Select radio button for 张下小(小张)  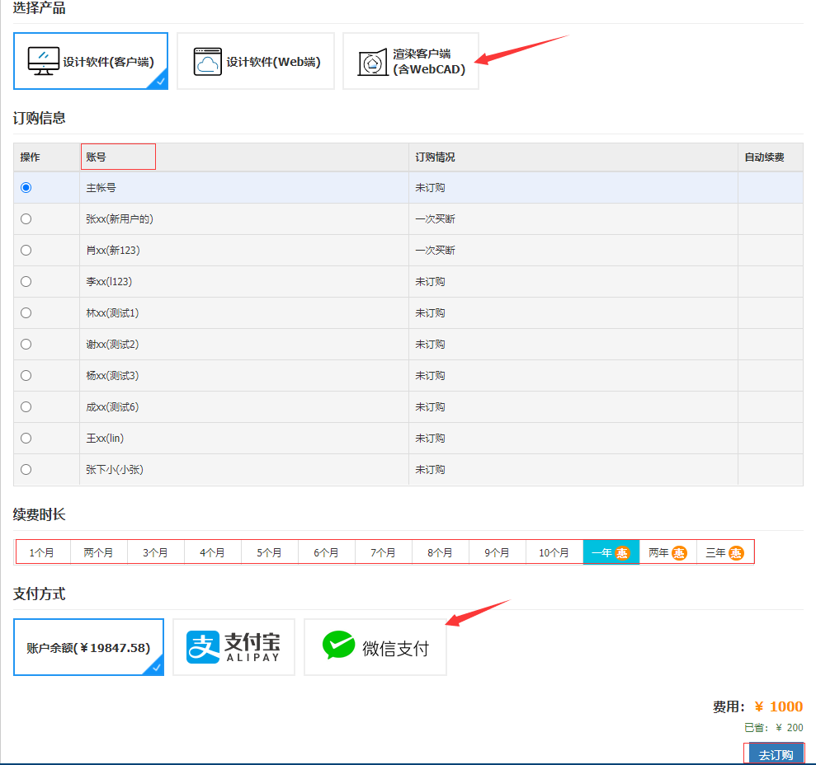click(26, 469)
